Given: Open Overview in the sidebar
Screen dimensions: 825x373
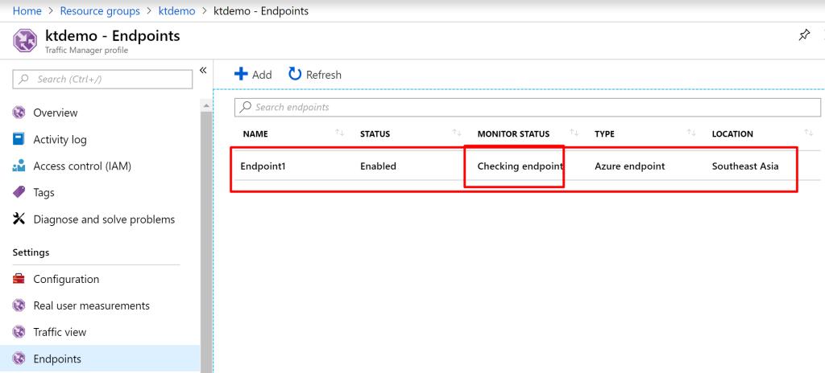Looking at the screenshot, I should (55, 113).
